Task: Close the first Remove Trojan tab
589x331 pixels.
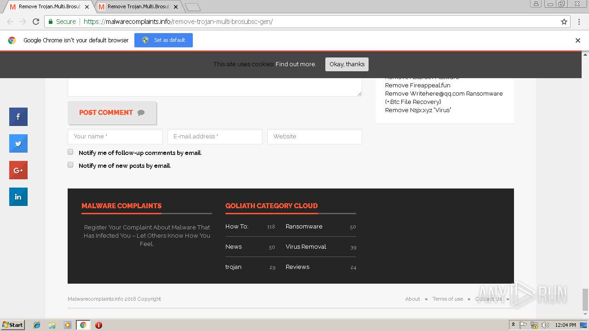Action: tap(87, 7)
